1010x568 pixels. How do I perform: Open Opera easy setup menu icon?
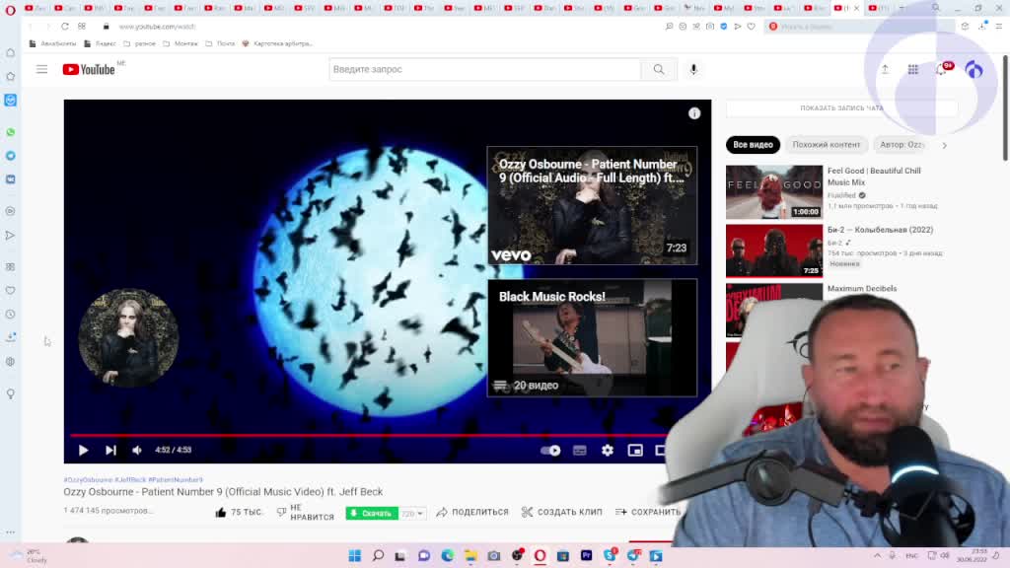pyautogui.click(x=999, y=27)
